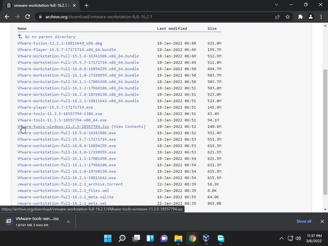328x246 pixels.
Task: Open VMware-Workstation-Full-16.2.0-18760230.x86_64.bundle link
Action: click(x=78, y=94)
